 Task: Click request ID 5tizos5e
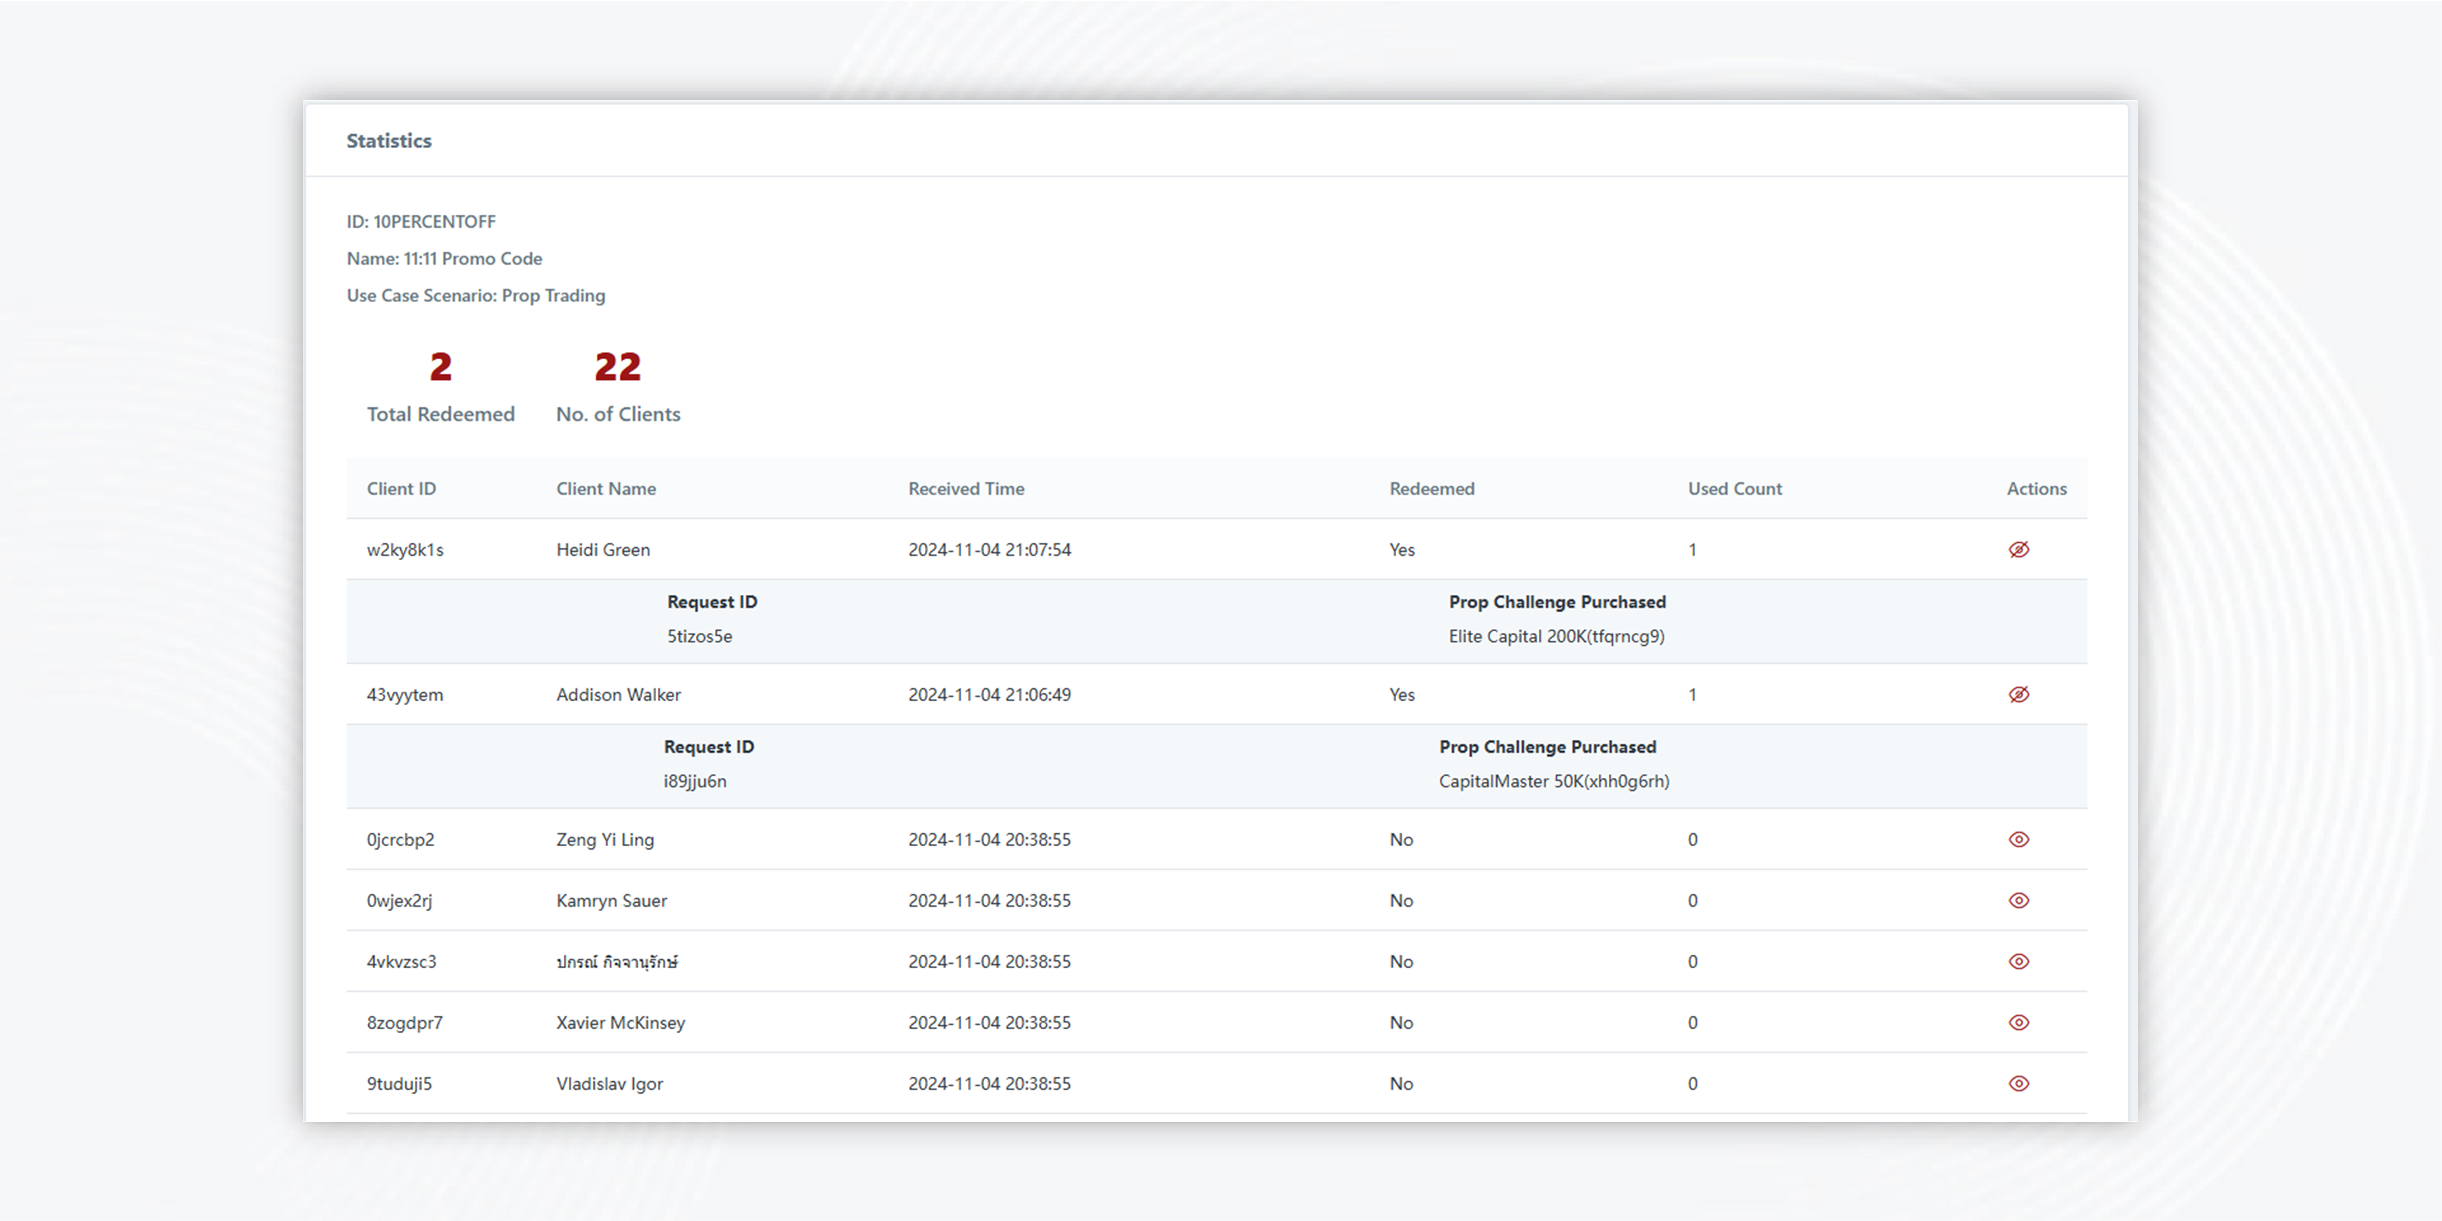(700, 636)
